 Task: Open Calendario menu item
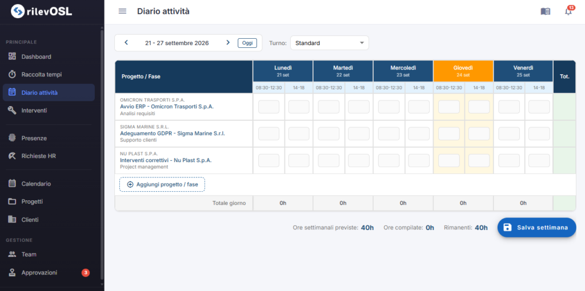tap(49, 183)
